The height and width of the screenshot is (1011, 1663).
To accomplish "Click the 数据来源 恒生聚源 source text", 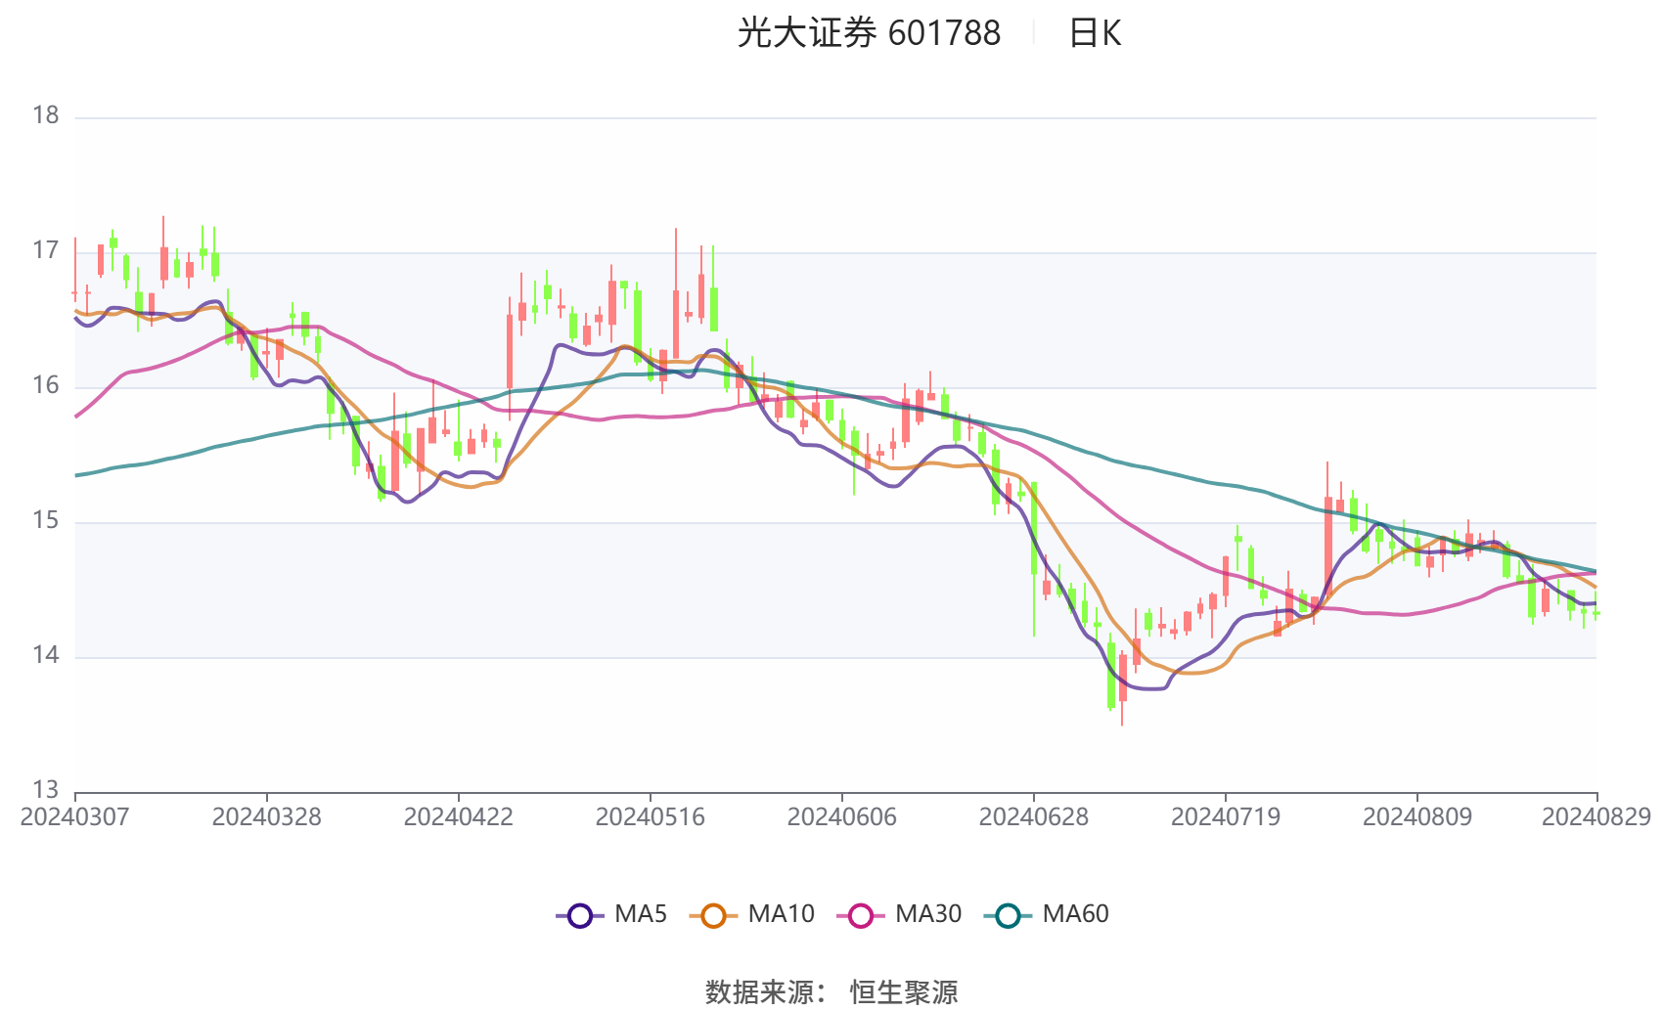I will tap(831, 991).
